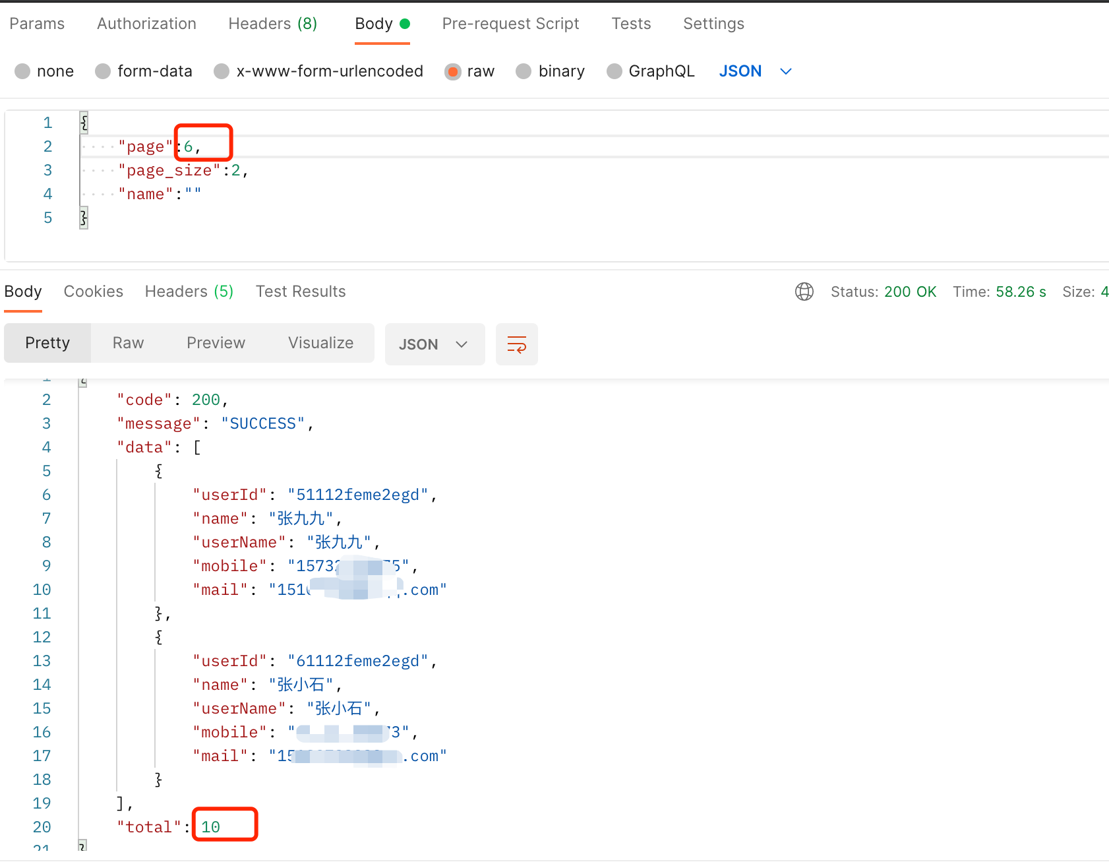Click the "page" key in request body
Image resolution: width=1109 pixels, height=864 pixels.
[145, 146]
